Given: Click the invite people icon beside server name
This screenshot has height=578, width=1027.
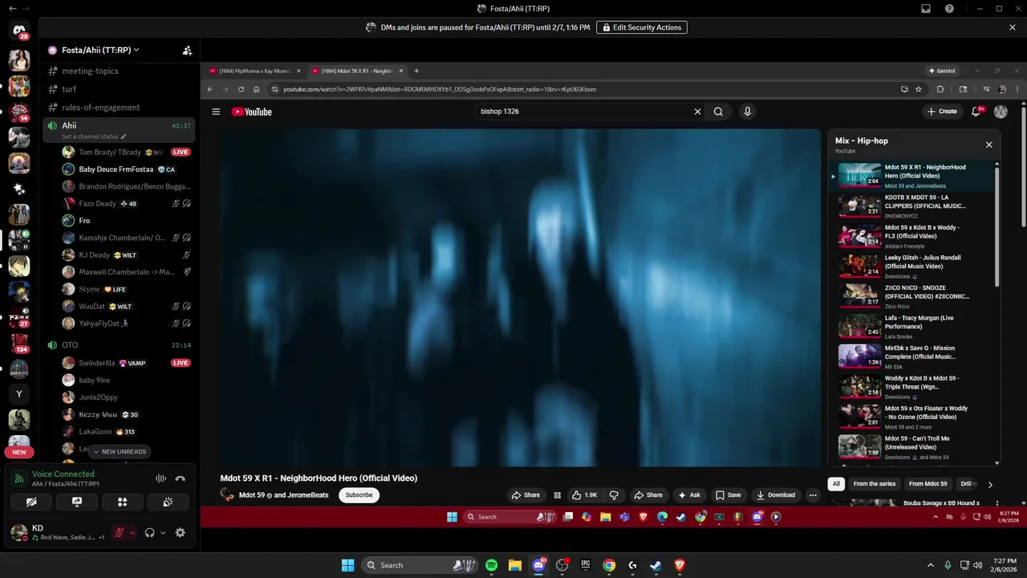Looking at the screenshot, I should coord(187,50).
